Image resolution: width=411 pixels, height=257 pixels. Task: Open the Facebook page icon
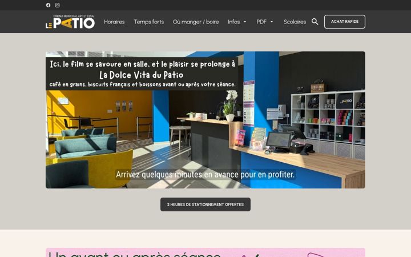[x=48, y=5]
